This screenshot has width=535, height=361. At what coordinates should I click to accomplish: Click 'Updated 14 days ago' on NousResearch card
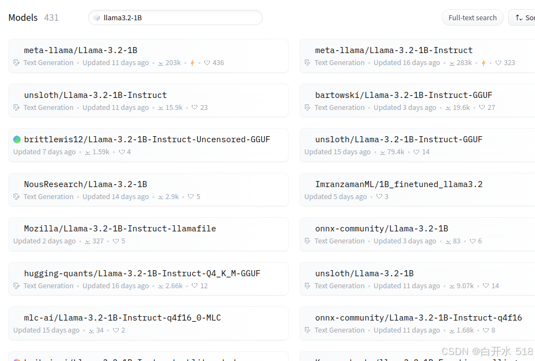(116, 197)
